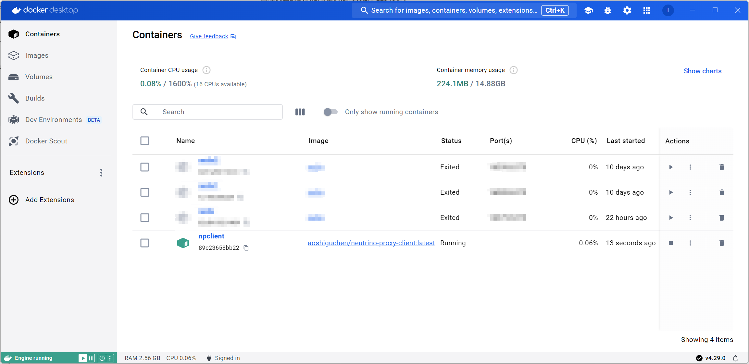Open the user account avatar
Screen dimensions: 749x364
tap(668, 10)
